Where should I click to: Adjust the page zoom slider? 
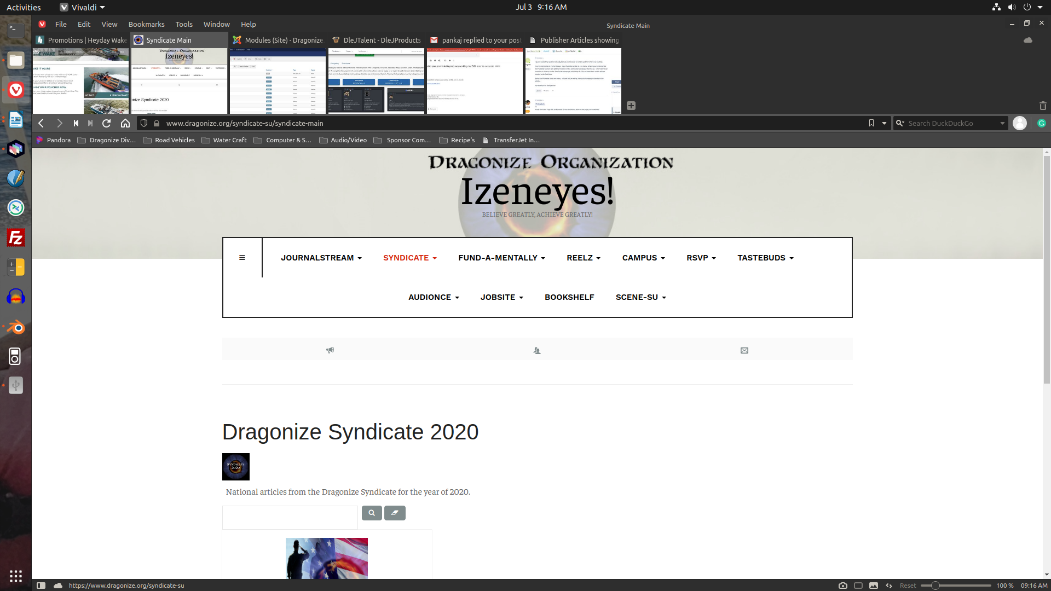[x=935, y=586]
